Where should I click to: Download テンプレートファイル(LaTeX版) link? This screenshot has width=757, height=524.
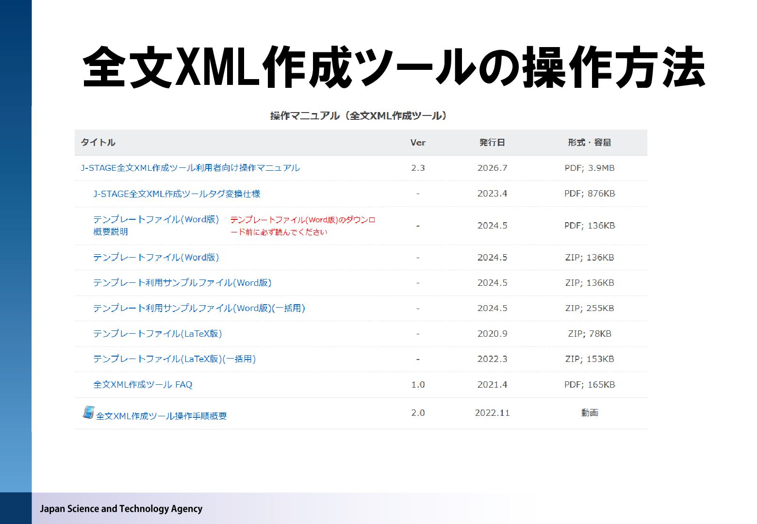157,334
